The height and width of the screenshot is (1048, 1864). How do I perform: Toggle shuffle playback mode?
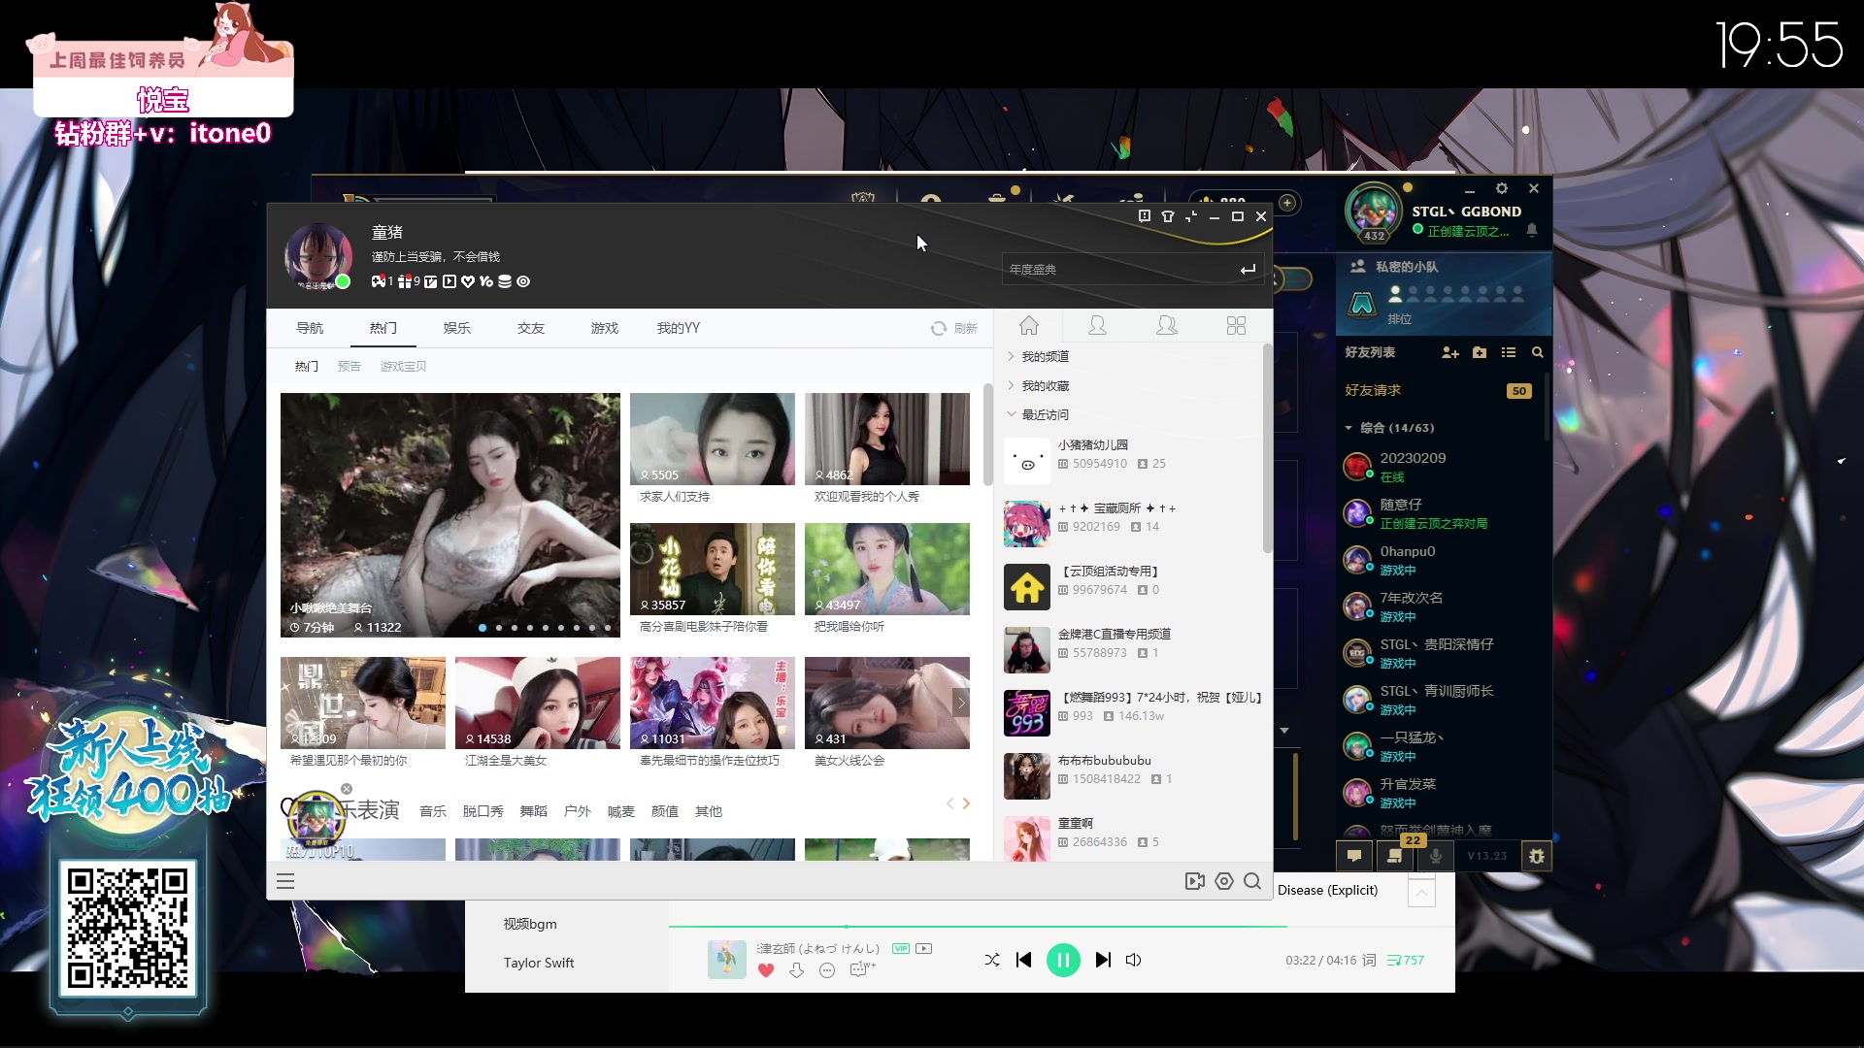point(991,960)
